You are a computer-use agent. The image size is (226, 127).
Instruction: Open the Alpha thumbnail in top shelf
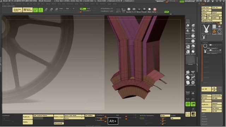pyautogui.click(x=118, y=10)
